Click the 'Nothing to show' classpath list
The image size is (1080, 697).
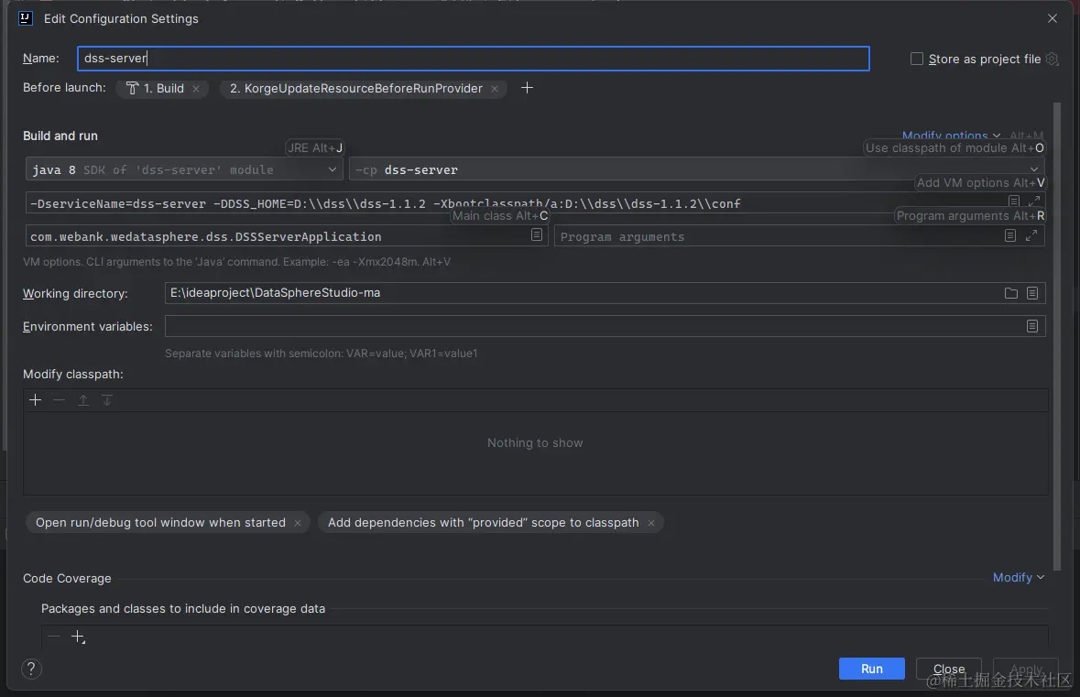tap(535, 453)
